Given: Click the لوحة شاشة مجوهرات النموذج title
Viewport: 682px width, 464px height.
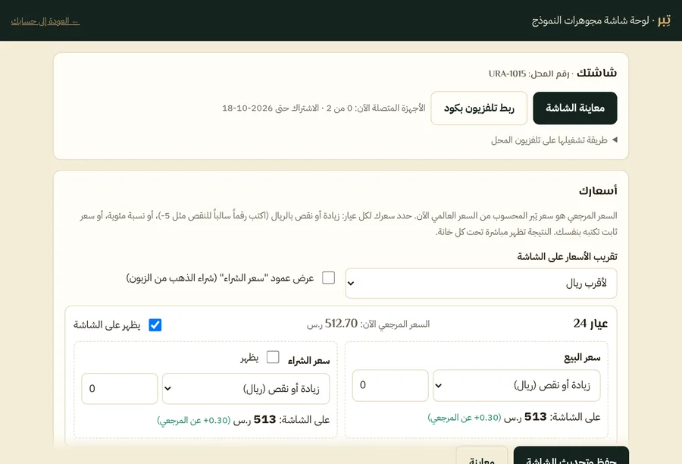Looking at the screenshot, I should click(x=590, y=20).
